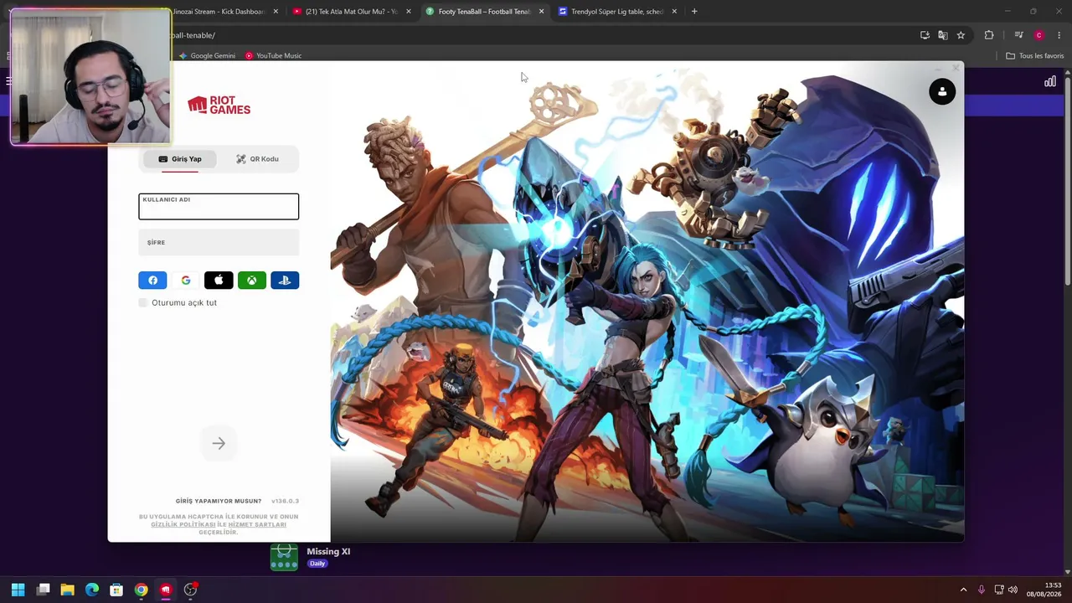
Task: Open the Riot Client taskbar icon
Action: coord(166,590)
